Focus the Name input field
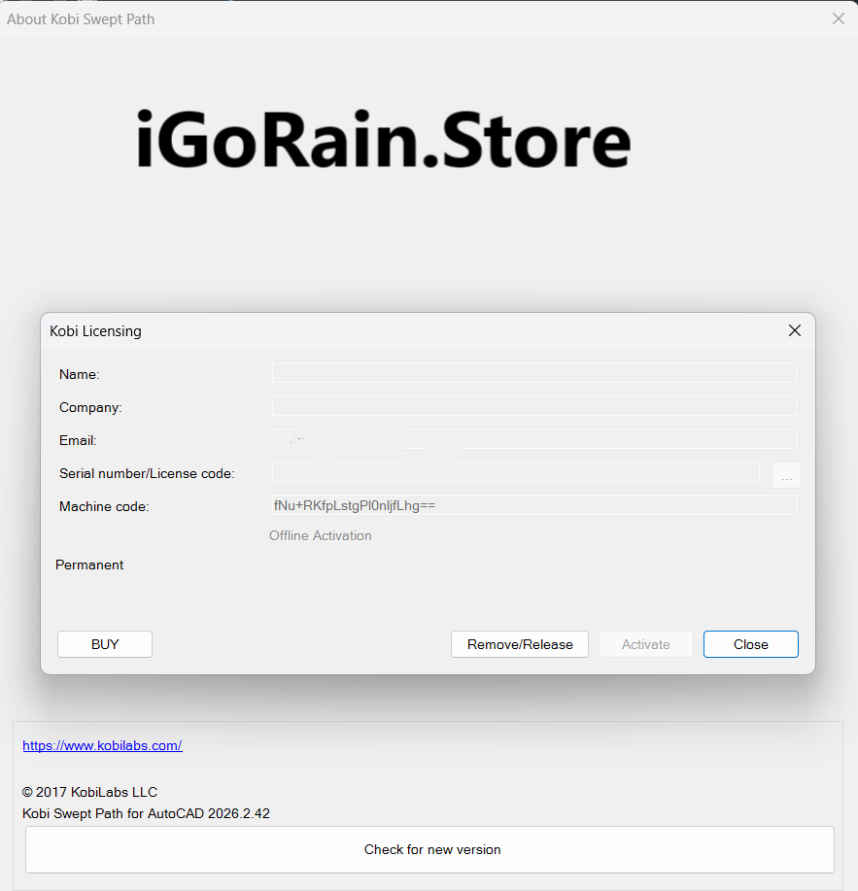Viewport: 858px width, 891px height. (x=533, y=373)
